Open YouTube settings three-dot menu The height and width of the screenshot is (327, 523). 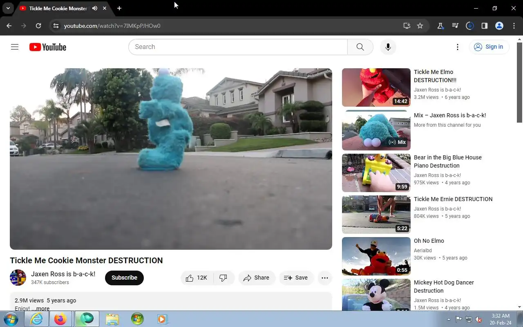coord(458,47)
